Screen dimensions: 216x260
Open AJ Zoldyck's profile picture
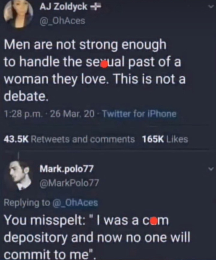pyautogui.click(x=18, y=14)
